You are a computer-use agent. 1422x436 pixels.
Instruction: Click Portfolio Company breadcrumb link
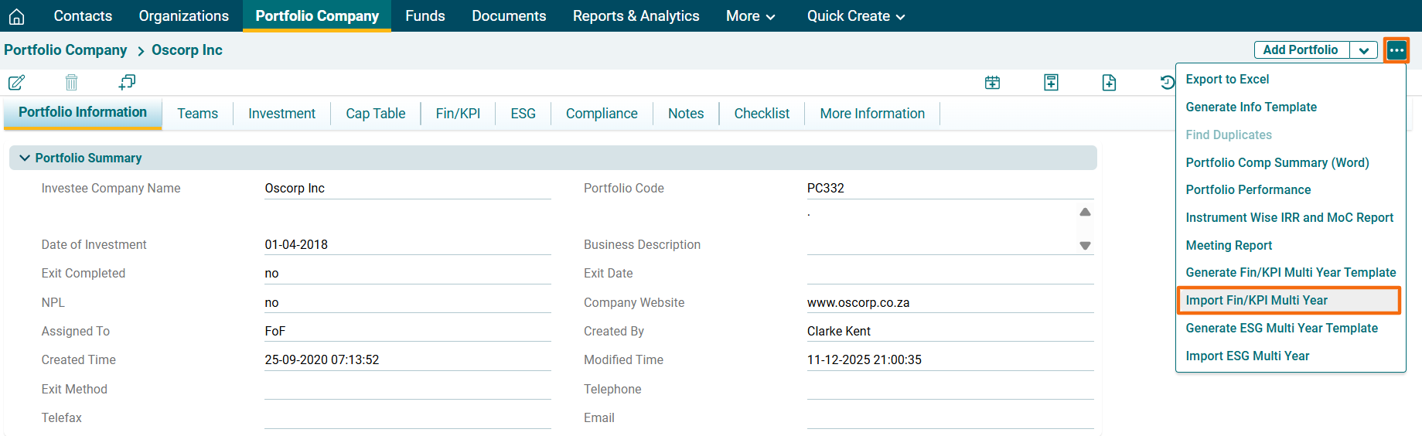pos(66,50)
